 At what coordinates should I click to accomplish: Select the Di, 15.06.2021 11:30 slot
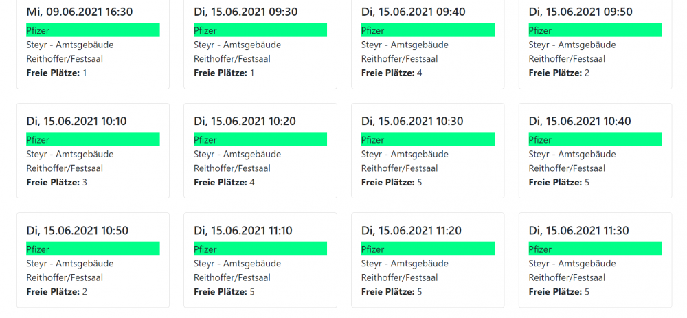[595, 260]
